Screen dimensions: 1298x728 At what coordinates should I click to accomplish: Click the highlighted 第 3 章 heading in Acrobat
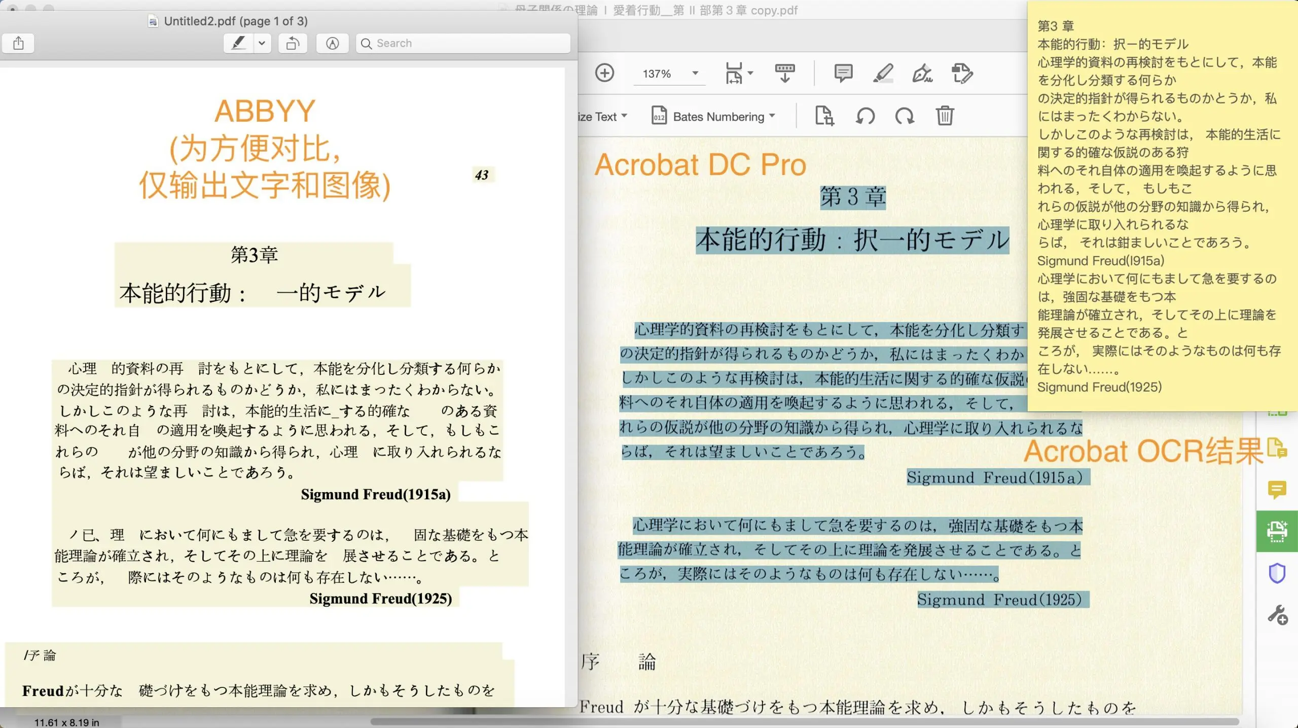[x=853, y=197]
